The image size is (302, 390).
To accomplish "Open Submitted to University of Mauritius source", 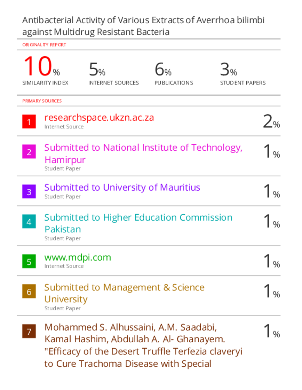I will (122, 187).
